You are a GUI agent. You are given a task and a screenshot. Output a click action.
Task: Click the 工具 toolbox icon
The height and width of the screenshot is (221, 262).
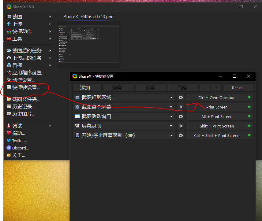(9, 39)
